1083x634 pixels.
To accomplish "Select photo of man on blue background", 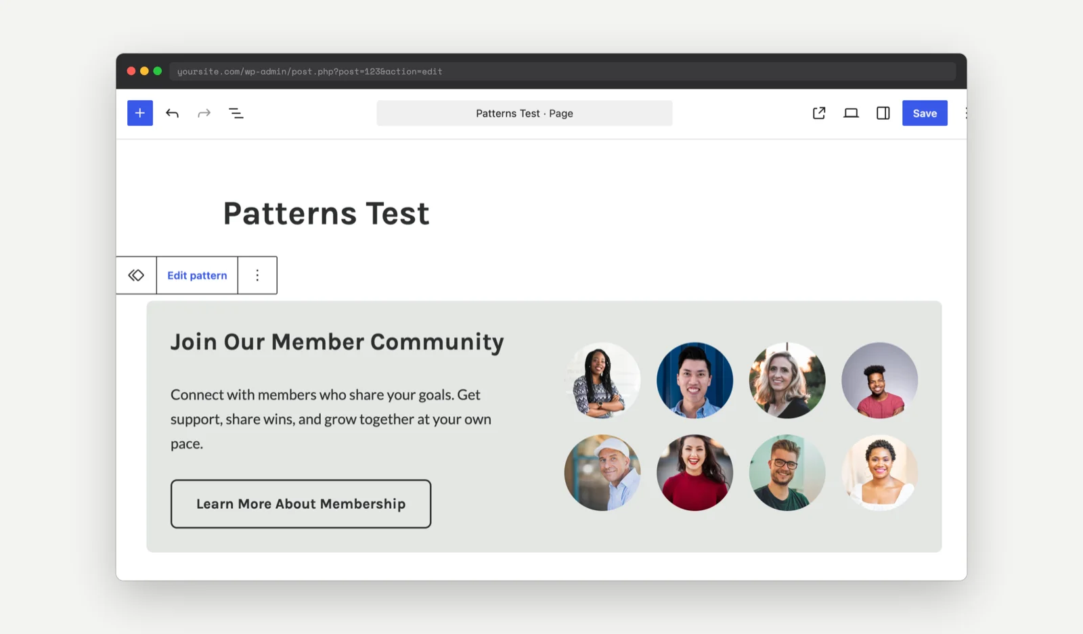I will (694, 380).
